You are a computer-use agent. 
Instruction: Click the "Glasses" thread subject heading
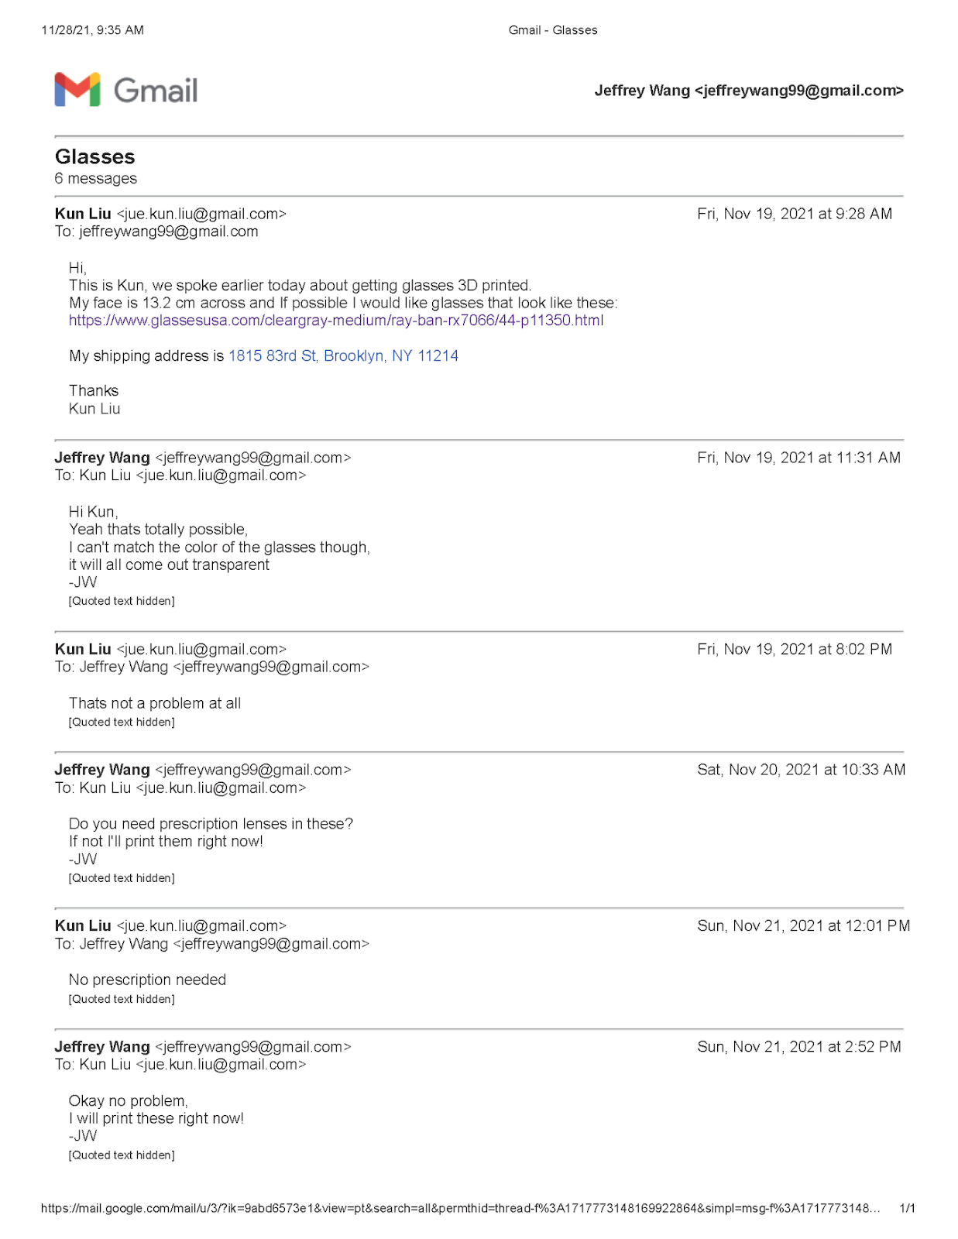[x=95, y=157]
